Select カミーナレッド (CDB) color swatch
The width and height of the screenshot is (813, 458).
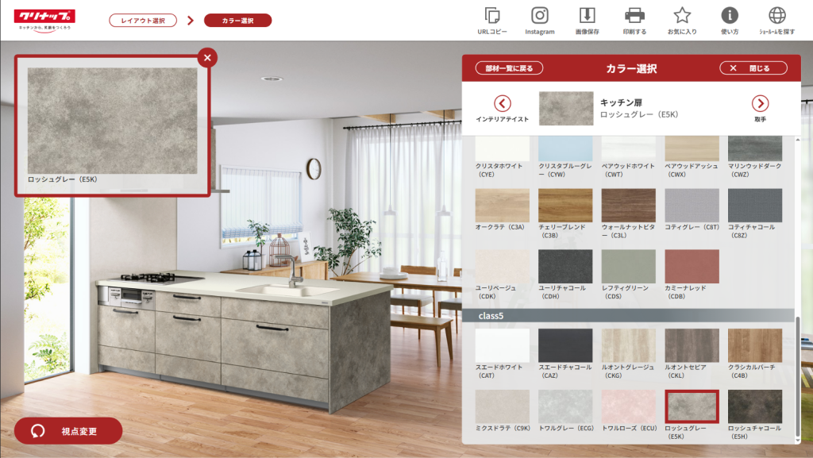(692, 267)
